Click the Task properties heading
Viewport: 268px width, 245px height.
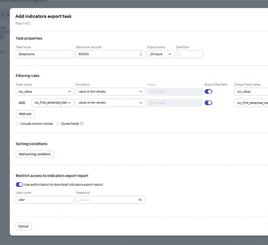(x=29, y=38)
